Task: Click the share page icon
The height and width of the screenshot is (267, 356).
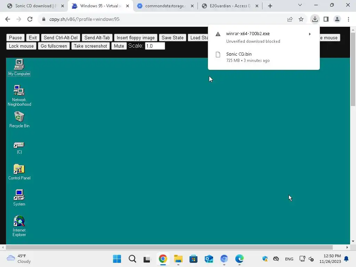Action: pyautogui.click(x=290, y=19)
